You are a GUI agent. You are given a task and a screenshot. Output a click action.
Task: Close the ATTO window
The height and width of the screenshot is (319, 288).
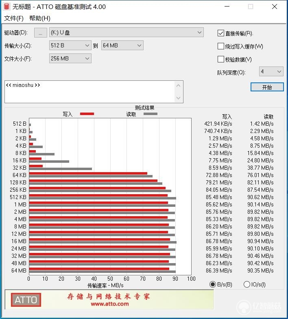275,7
